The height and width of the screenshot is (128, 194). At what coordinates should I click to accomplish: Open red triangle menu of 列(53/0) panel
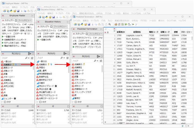74,57
